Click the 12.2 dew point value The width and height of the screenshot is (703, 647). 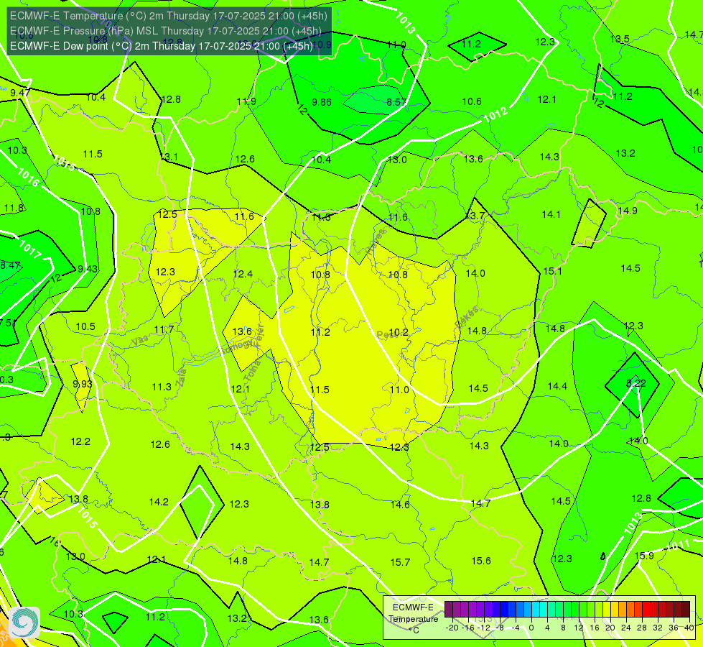pyautogui.click(x=80, y=442)
